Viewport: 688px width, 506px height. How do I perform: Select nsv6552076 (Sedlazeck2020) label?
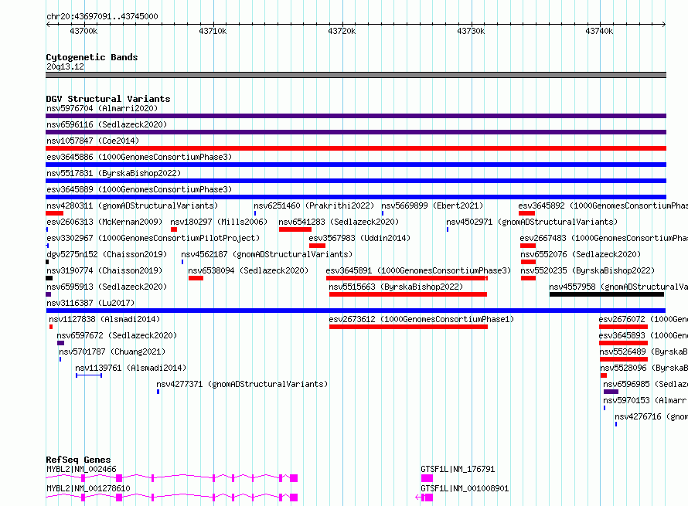coord(581,254)
